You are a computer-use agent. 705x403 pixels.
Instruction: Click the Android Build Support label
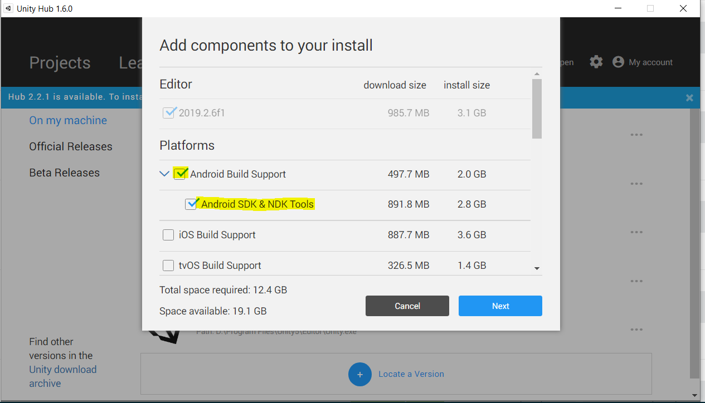click(x=238, y=174)
